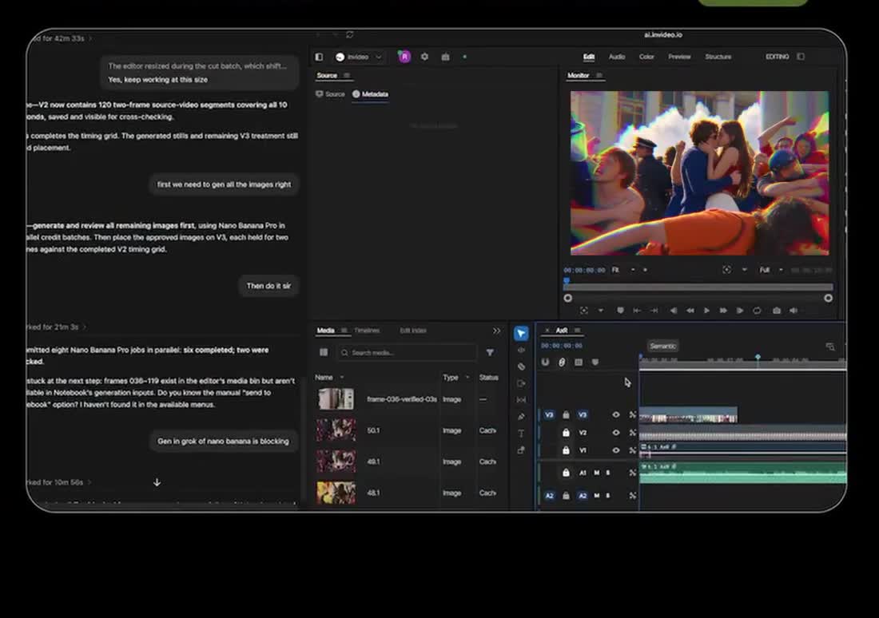Select the arrow Selection tool
Screen dimensions: 879x618
[x=521, y=334]
